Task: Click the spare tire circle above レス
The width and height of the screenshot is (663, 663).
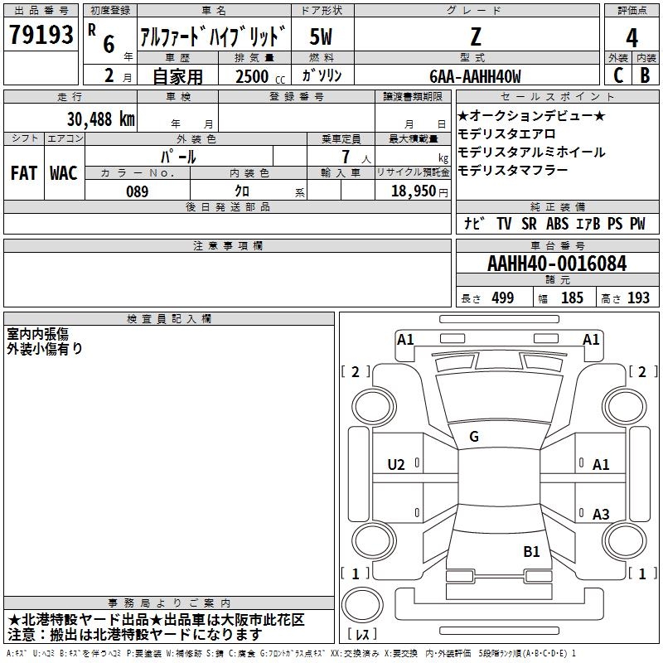Action: point(362,604)
